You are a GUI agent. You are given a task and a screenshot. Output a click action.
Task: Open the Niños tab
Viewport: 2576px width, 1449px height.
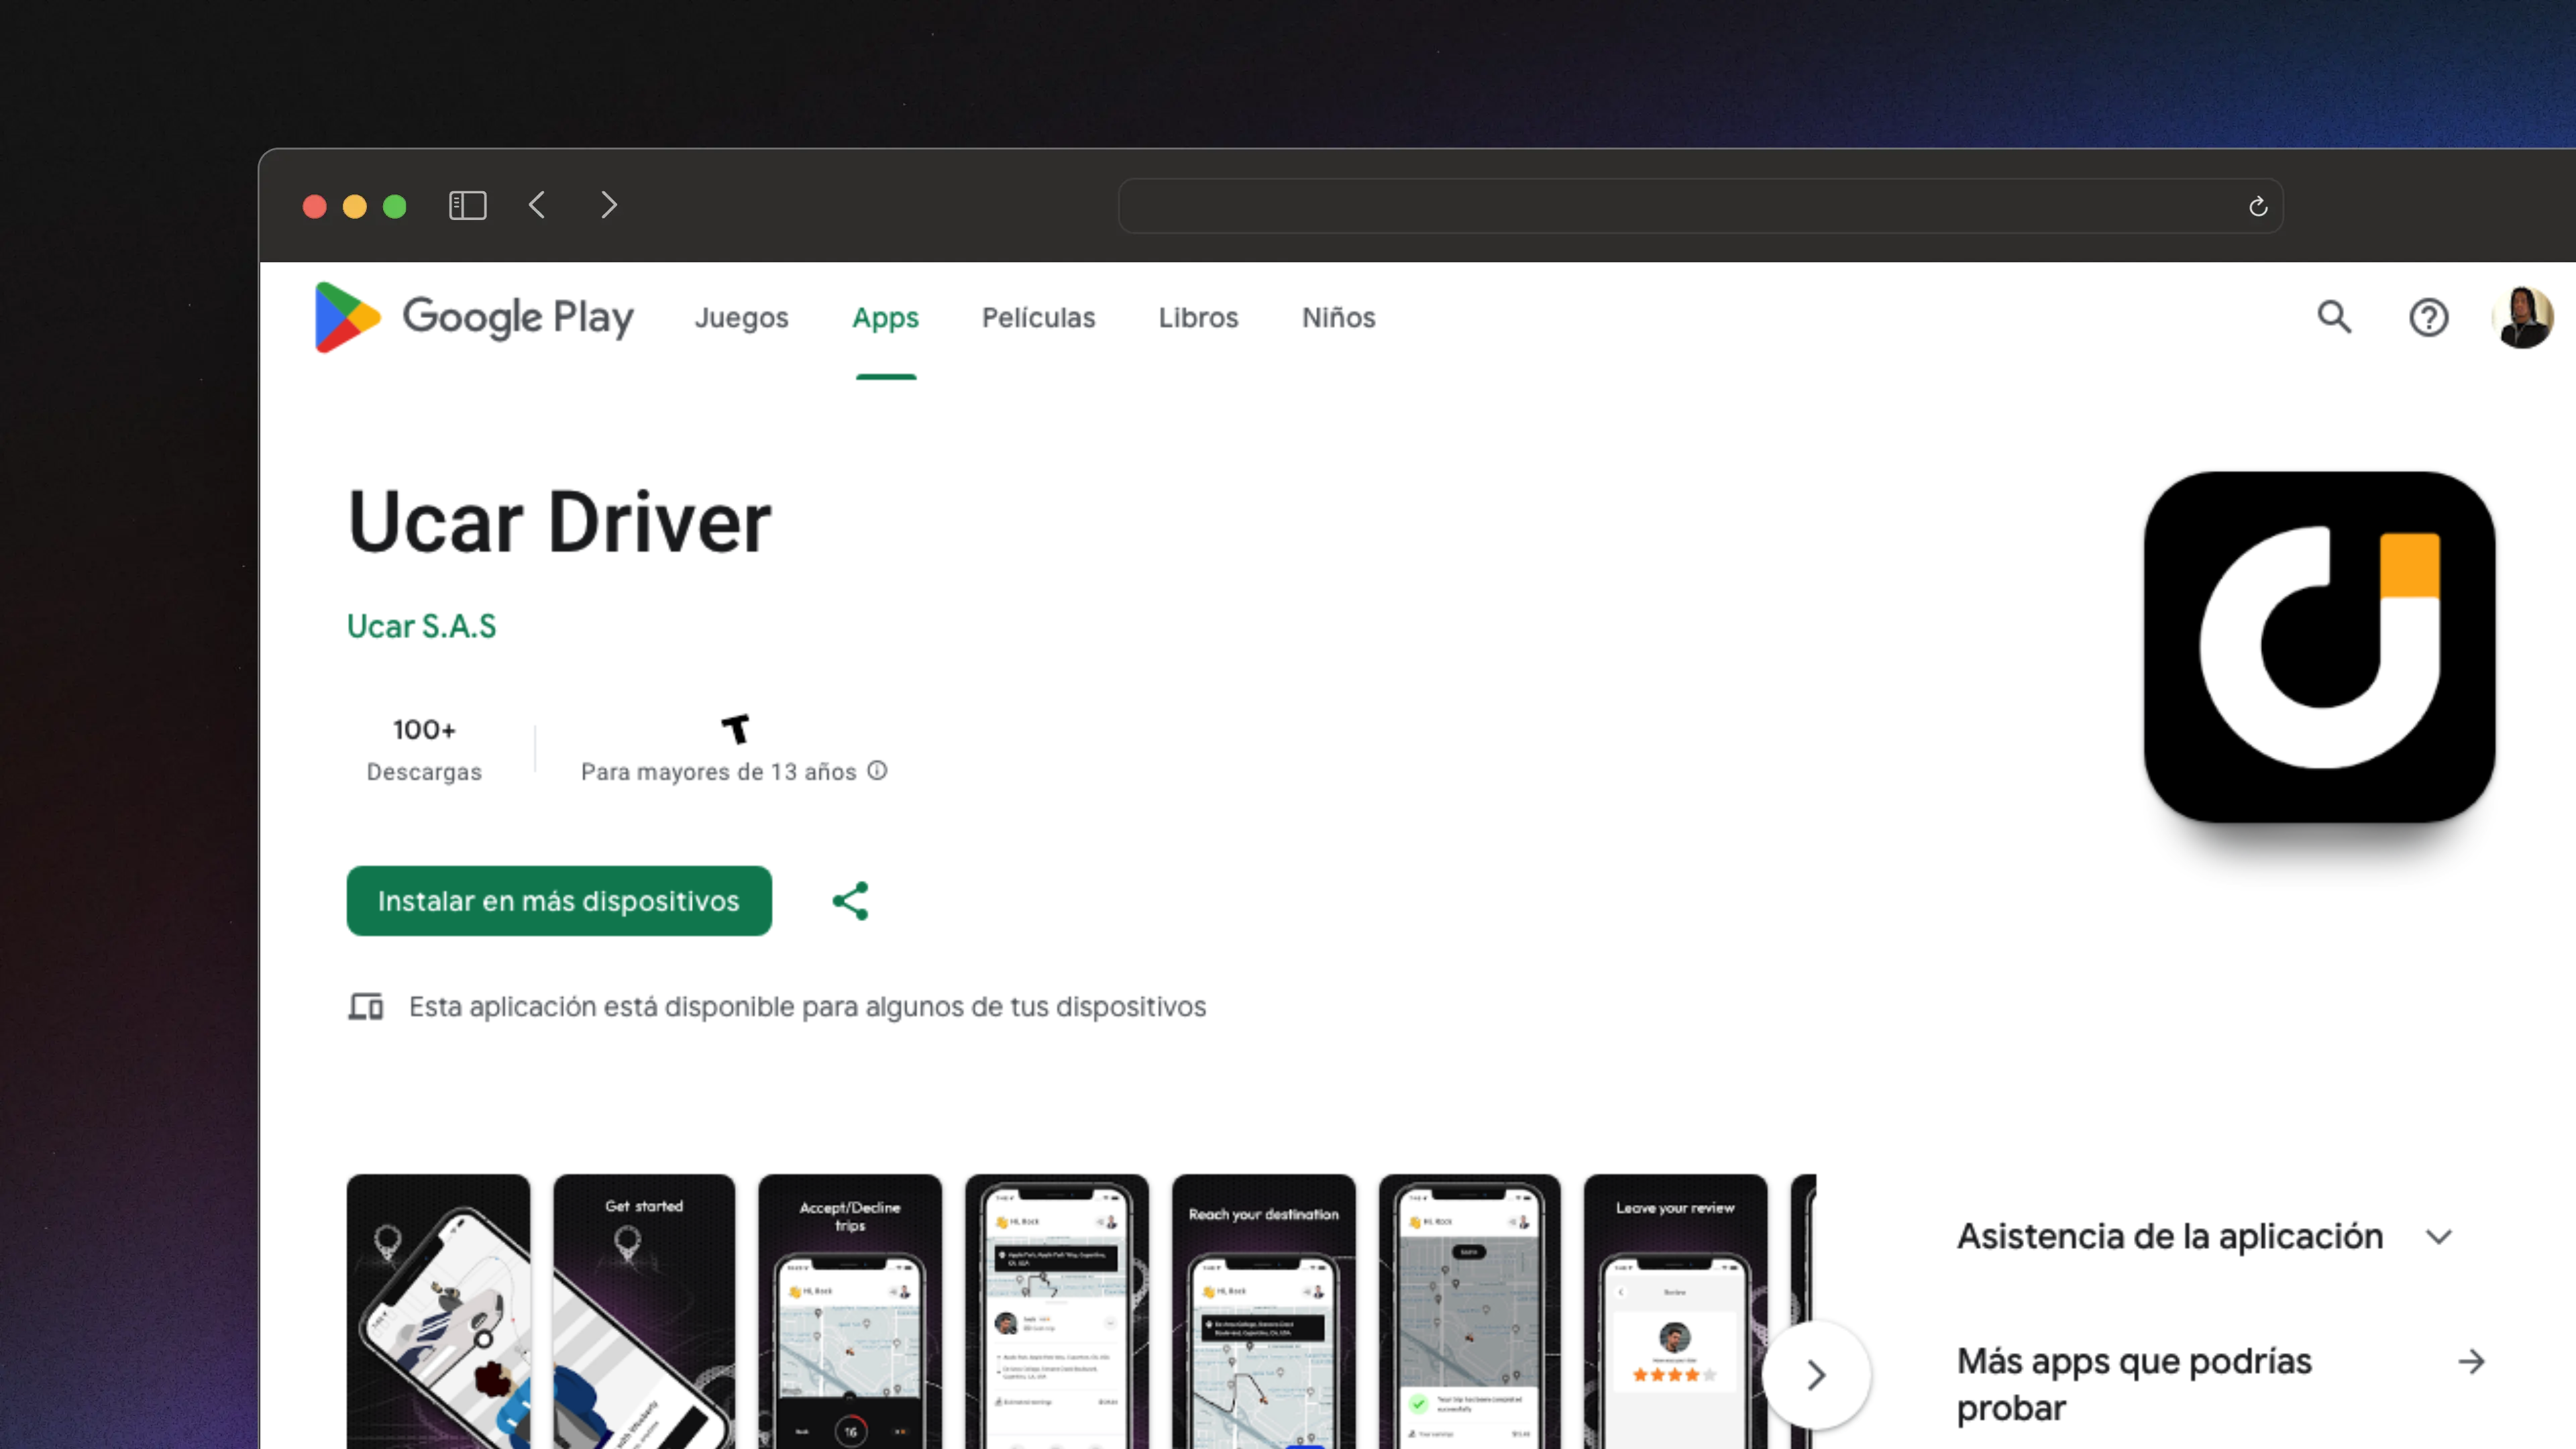point(1338,317)
